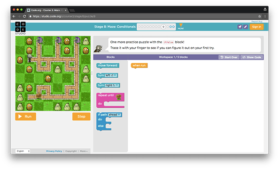Bookmark page with the star icon
Viewport: 279px width, 169px height.
point(260,16)
